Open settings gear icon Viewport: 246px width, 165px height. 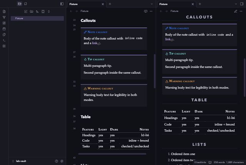pos(62,161)
